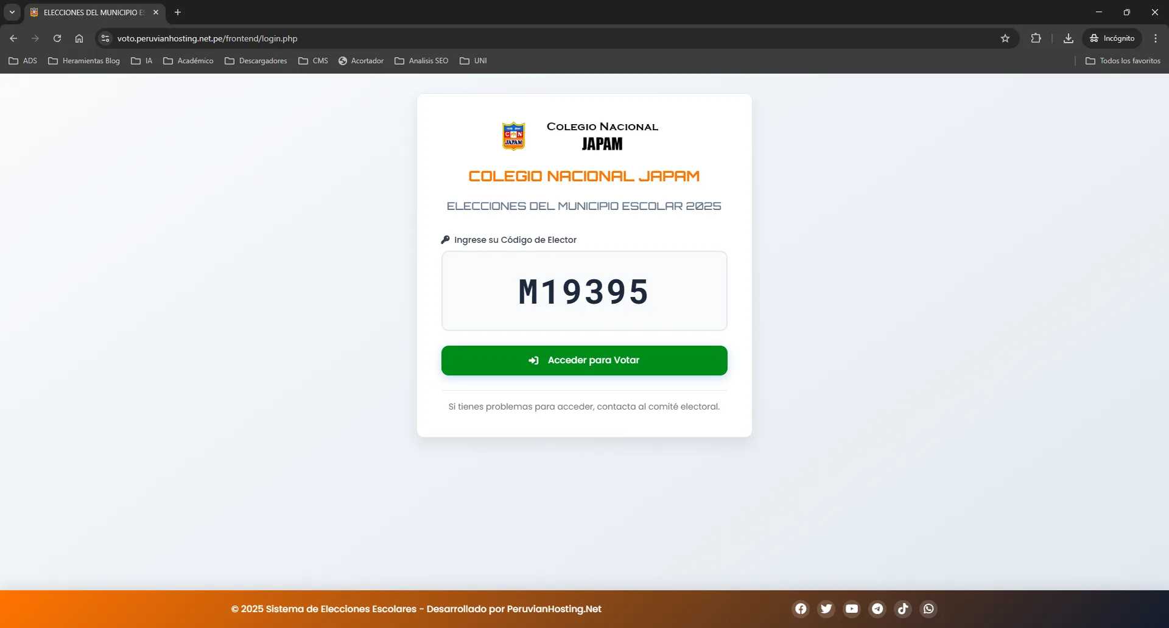This screenshot has height=628, width=1169.
Task: View site information icon in address bar
Action: (x=105, y=38)
